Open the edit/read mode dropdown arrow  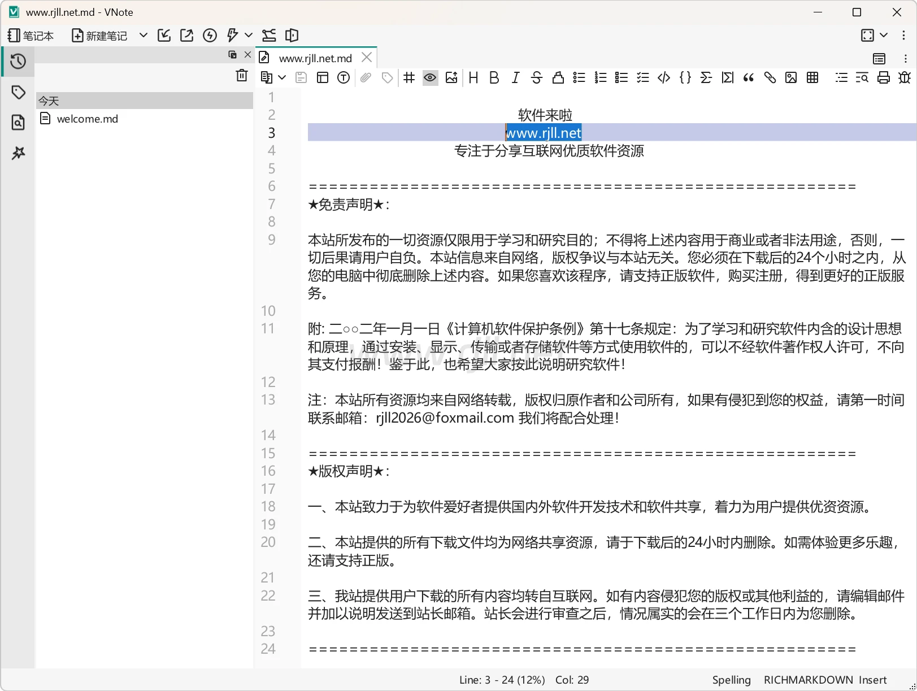282,78
